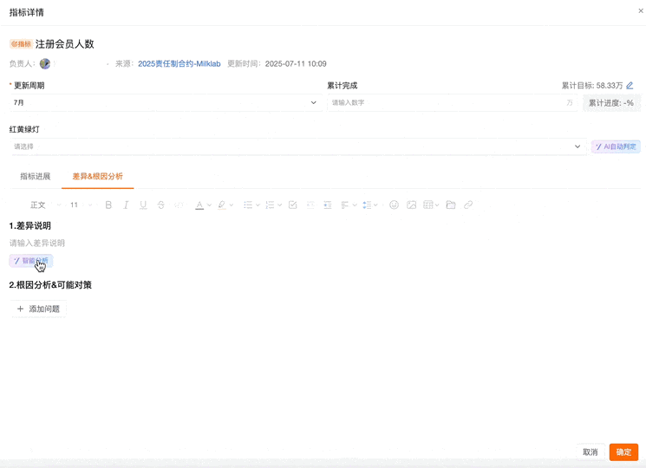This screenshot has height=468, width=646.
Task: Edit cumulative target with pencil icon
Action: [x=630, y=86]
